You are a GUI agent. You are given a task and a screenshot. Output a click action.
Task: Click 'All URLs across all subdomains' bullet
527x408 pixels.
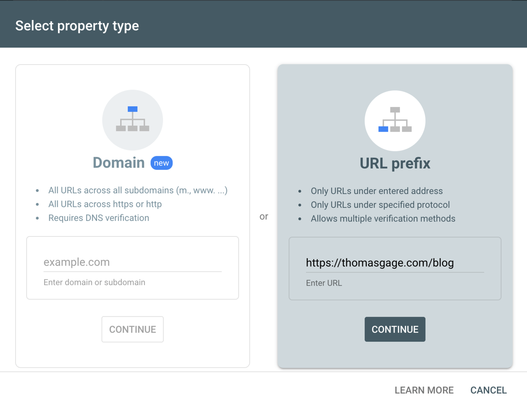pyautogui.click(x=138, y=190)
